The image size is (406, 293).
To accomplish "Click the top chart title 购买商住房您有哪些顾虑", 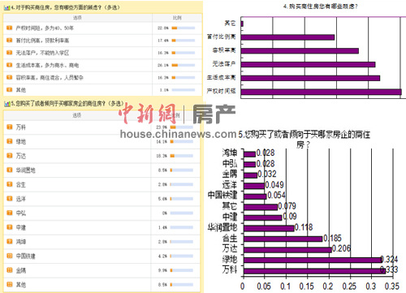I will tap(321, 6).
